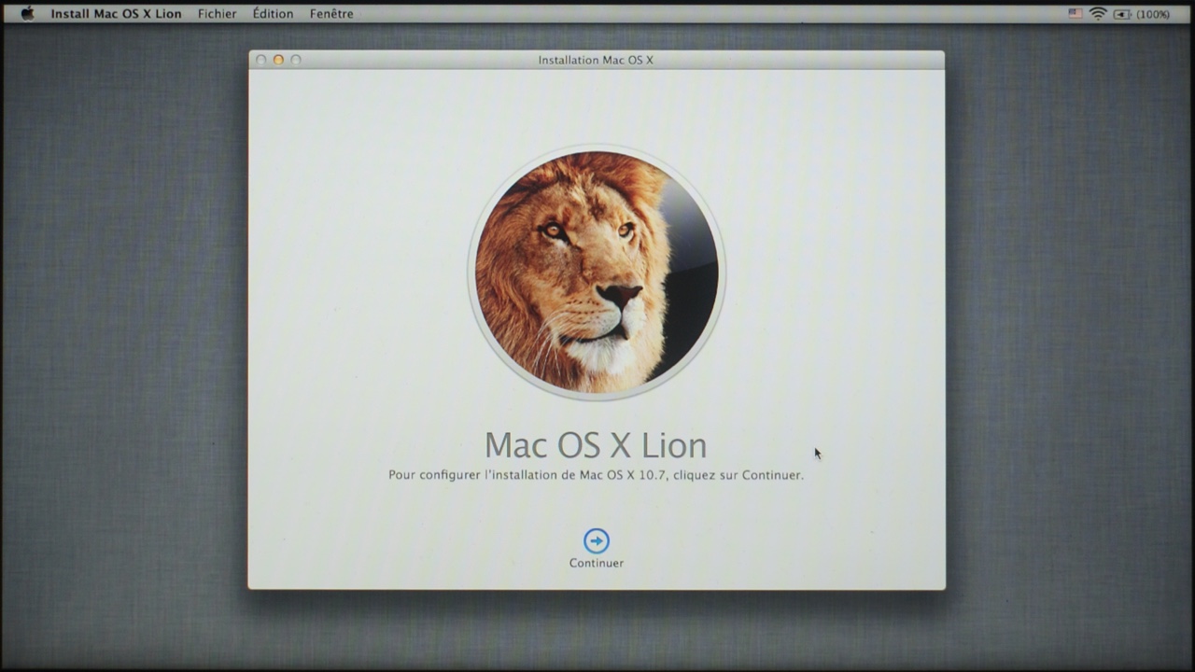Minimize the installer window using yellow button
Screen dimensions: 1195x672
coord(278,60)
